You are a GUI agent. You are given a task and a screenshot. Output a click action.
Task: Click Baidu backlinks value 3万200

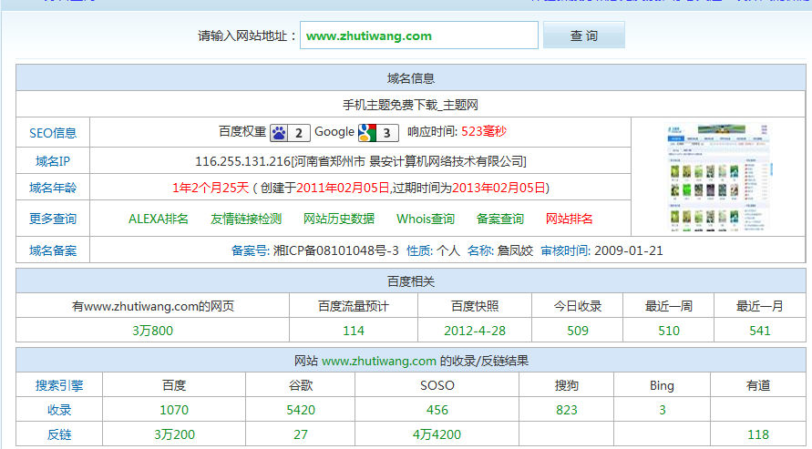(x=174, y=434)
